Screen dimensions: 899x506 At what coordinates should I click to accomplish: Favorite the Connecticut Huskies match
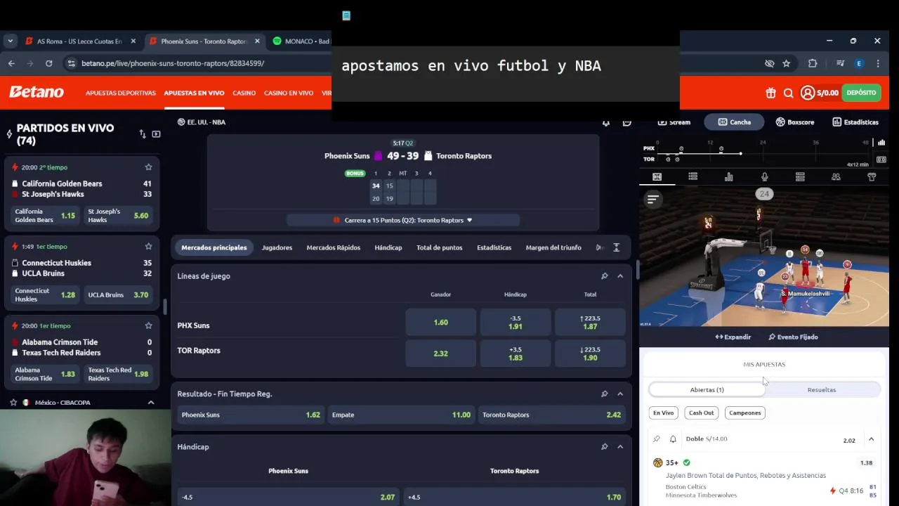click(148, 247)
